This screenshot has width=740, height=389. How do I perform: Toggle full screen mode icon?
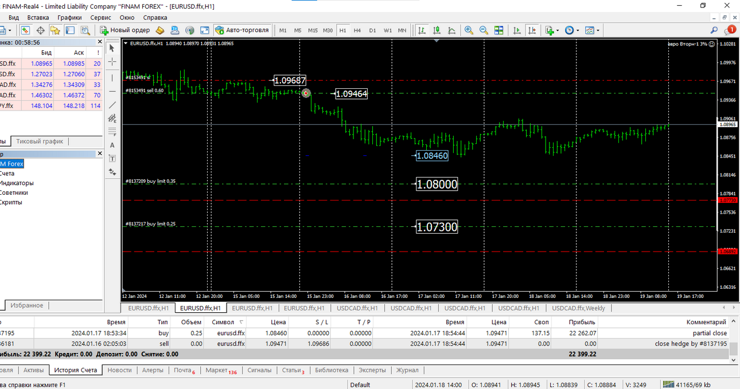tap(205, 30)
